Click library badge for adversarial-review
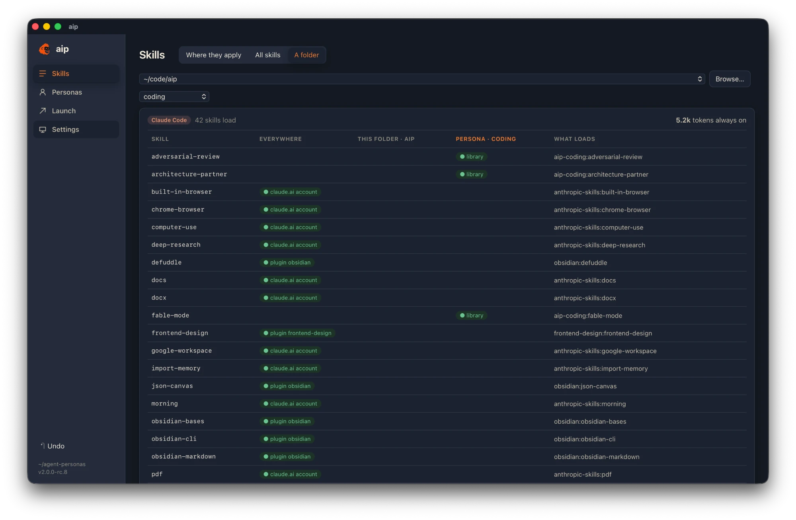Viewport: 796px width, 520px height. (x=471, y=157)
